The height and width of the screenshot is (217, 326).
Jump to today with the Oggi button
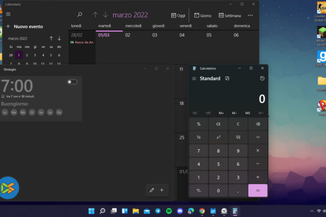tap(178, 16)
